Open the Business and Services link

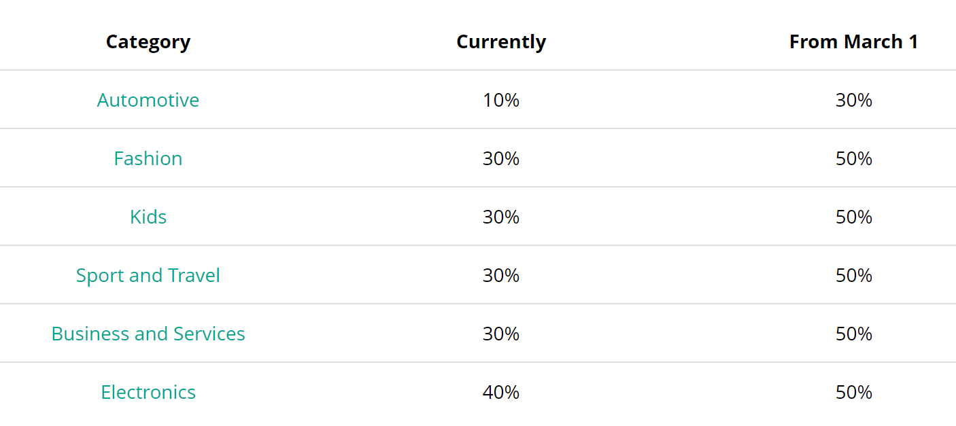click(148, 334)
